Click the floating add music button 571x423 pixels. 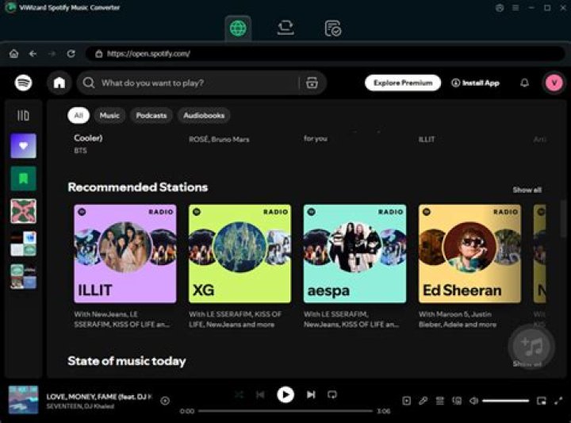pos(531,345)
